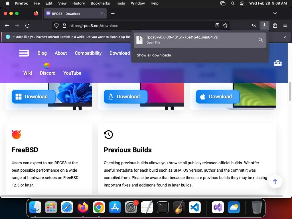Dismiss the Firefox refresh notification bar
Image resolution: width=292 pixels, height=219 pixels.
tap(285, 37)
